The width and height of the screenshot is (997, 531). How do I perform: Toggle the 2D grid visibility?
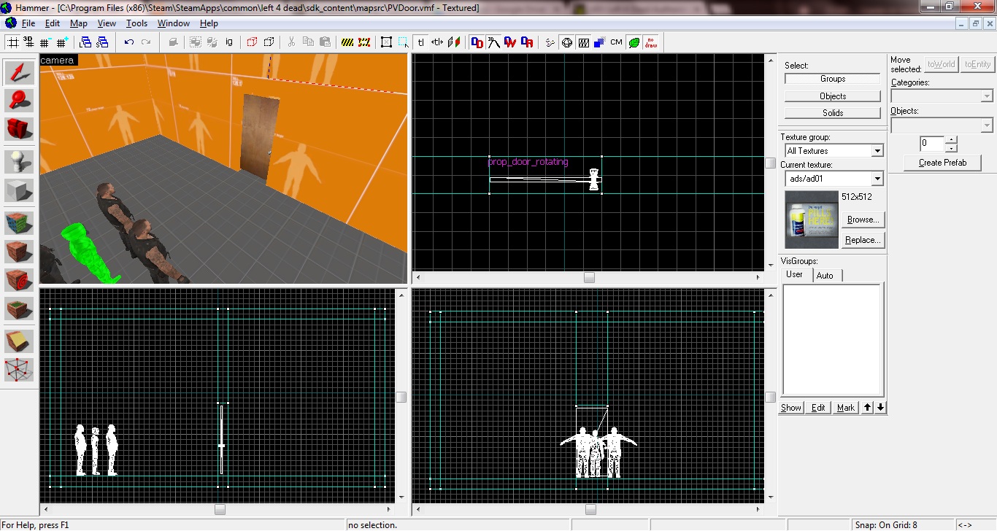click(12, 42)
